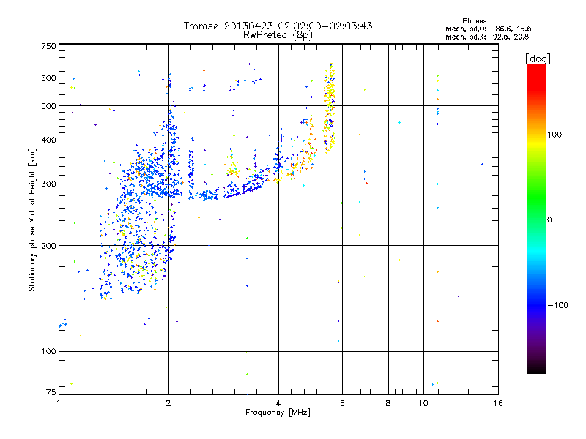The height and width of the screenshot is (439, 586).
Task: Click the 'Phases' legend heading
Action: point(474,21)
